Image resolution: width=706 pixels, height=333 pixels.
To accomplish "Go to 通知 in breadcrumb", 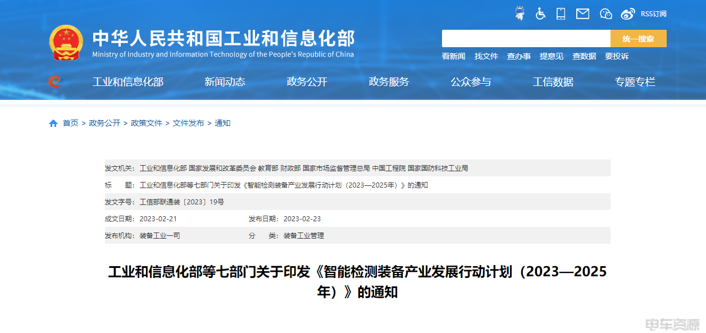I will pos(222,123).
